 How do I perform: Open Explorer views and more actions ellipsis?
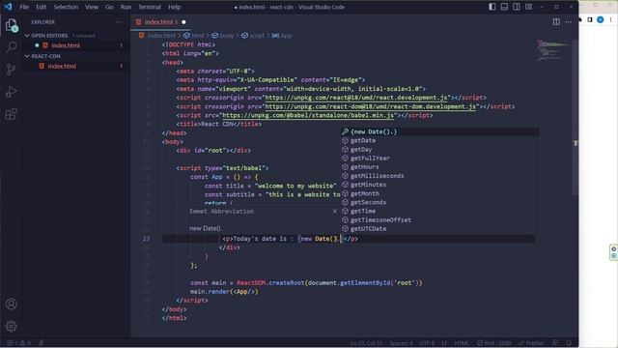coord(119,22)
